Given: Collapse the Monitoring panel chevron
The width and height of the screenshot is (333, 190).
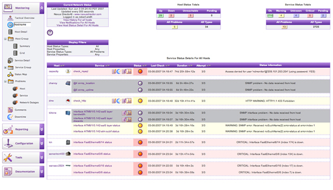Looking at the screenshot, I should [x=42, y=8].
